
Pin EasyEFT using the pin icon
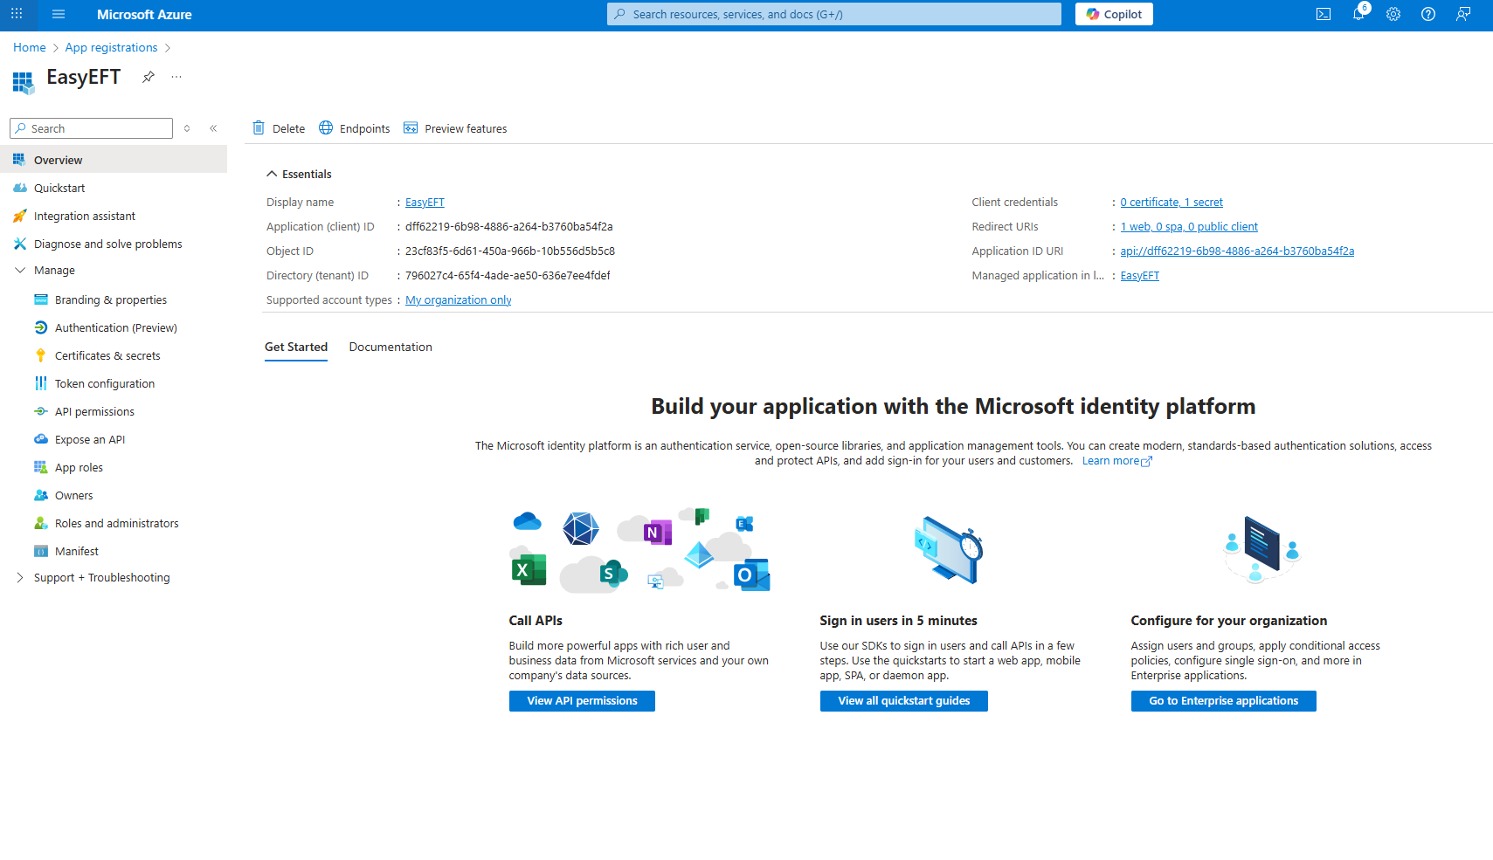tap(149, 77)
